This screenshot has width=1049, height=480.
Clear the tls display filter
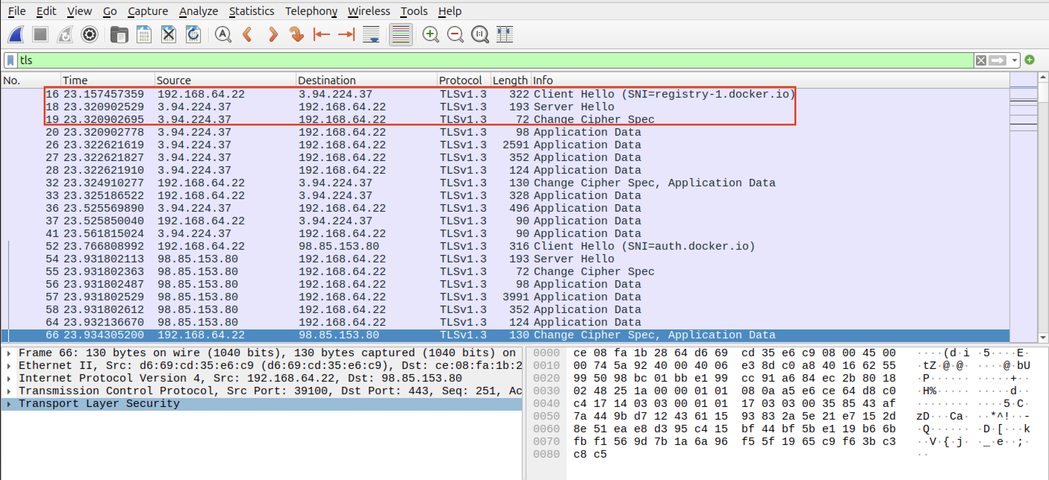(981, 60)
